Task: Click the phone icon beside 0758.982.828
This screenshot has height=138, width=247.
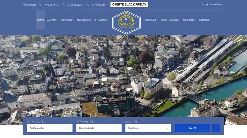Action: coord(64,5)
